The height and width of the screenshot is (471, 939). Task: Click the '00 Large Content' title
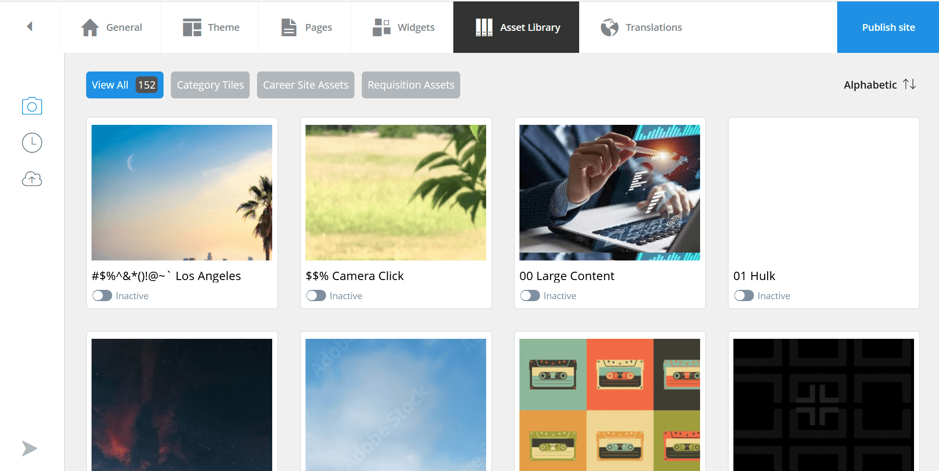point(566,276)
